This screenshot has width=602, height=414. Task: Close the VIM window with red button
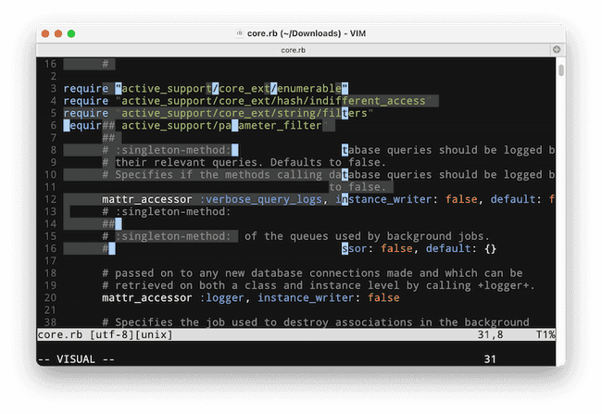(x=46, y=33)
